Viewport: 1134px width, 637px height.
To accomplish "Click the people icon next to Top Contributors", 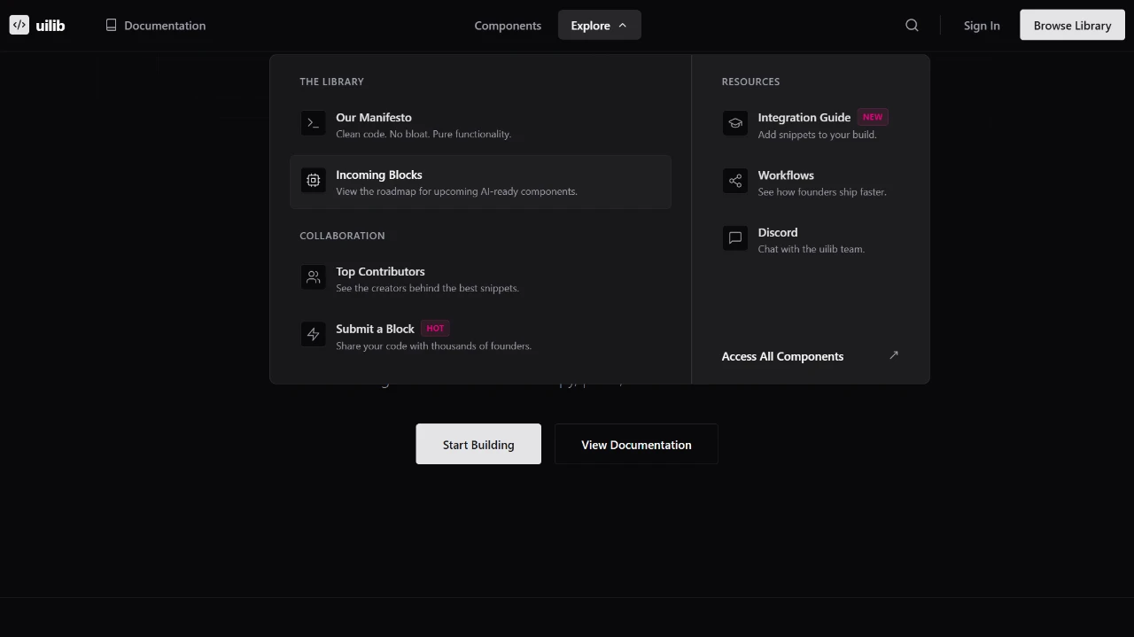I will coord(313,276).
